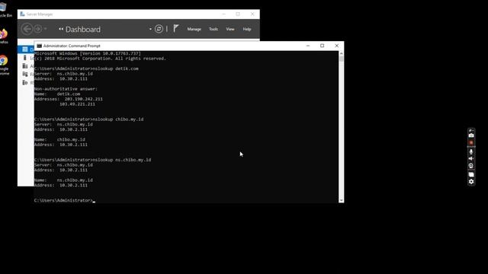The image size is (488, 274).
Task: Open recorder settings gear icon
Action: click(471, 181)
